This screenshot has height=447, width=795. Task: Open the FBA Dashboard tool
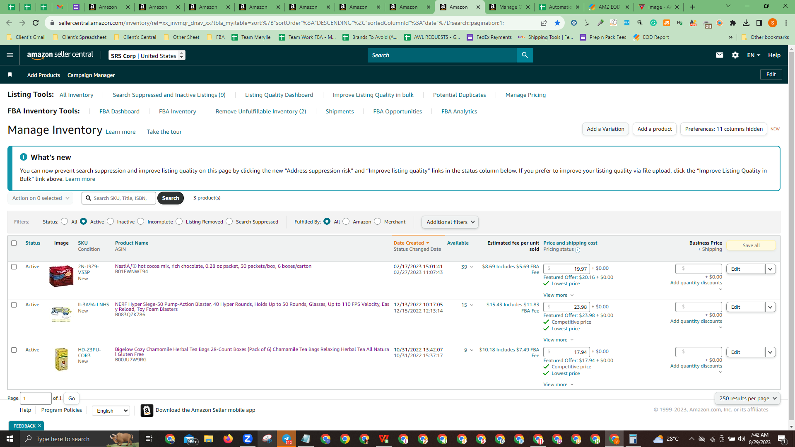click(x=119, y=111)
